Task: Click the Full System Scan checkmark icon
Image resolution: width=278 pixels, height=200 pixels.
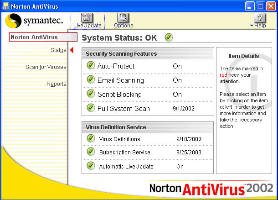Action: pyautogui.click(x=90, y=108)
